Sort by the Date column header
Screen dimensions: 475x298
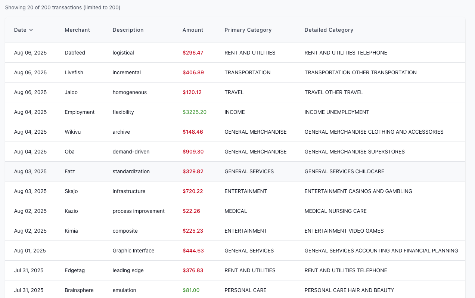pyautogui.click(x=21, y=30)
